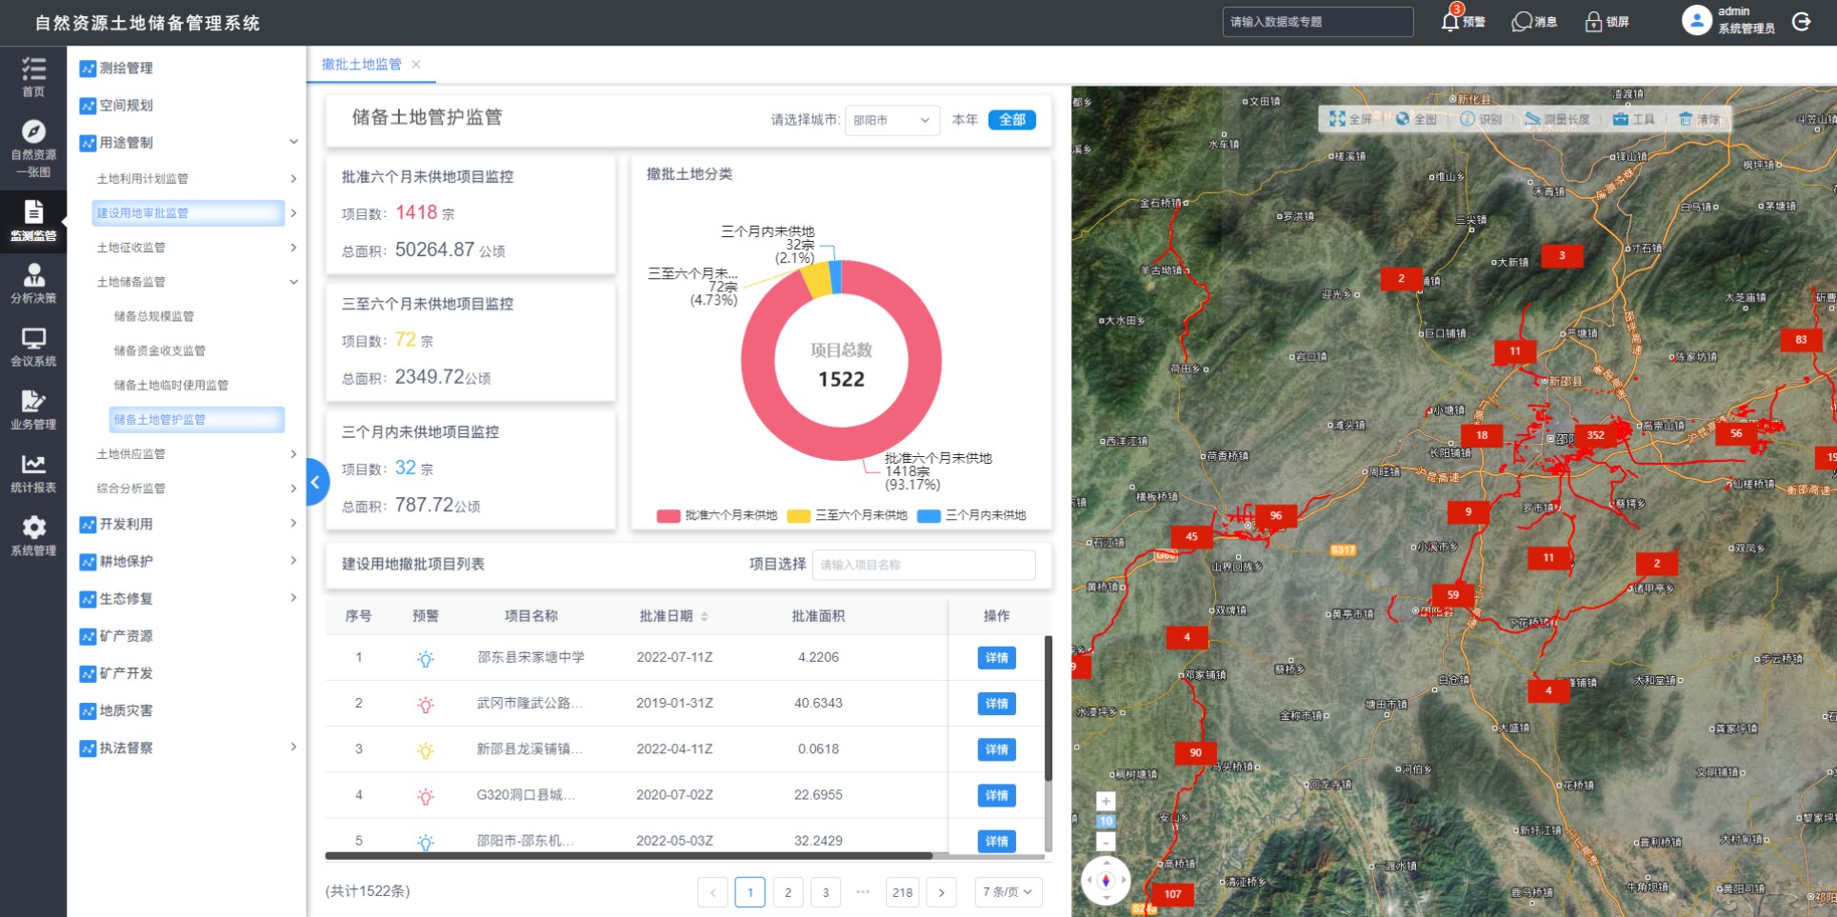Open the 邵阳市 city dropdown

tap(891, 120)
